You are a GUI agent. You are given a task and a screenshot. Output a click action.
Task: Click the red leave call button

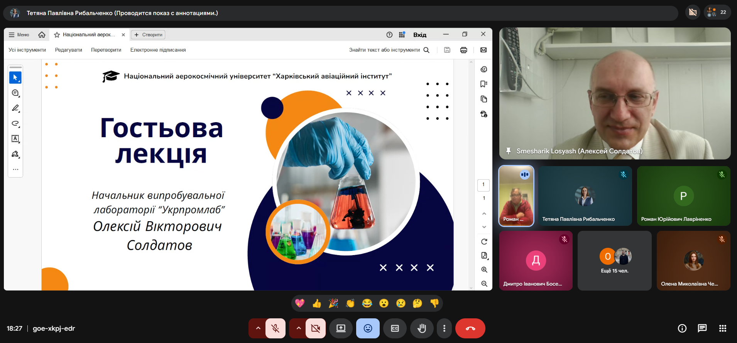pos(470,328)
